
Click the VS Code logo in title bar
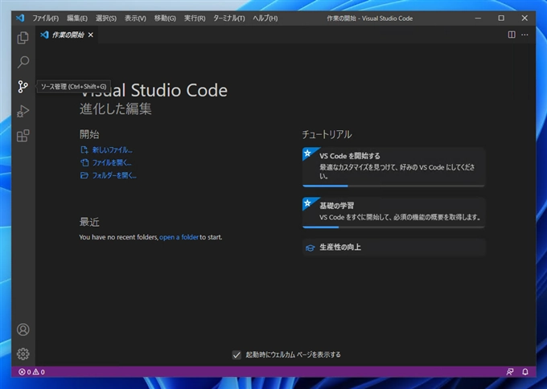click(20, 18)
